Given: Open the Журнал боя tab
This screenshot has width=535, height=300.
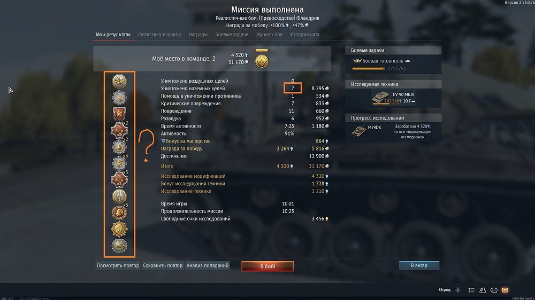Looking at the screenshot, I should [x=269, y=34].
